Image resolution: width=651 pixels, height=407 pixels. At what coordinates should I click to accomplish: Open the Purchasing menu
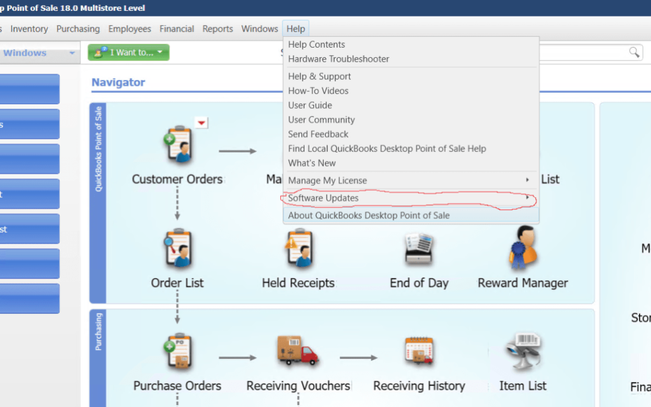[x=78, y=29]
